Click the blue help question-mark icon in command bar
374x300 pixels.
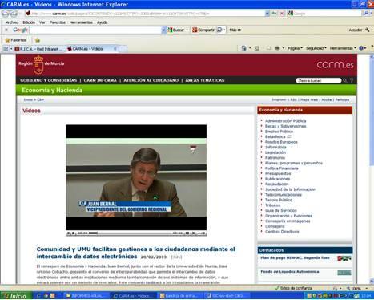[361, 48]
